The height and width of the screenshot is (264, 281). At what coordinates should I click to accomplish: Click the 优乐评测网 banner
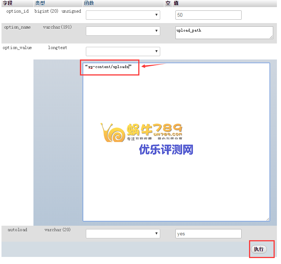pyautogui.click(x=167, y=149)
